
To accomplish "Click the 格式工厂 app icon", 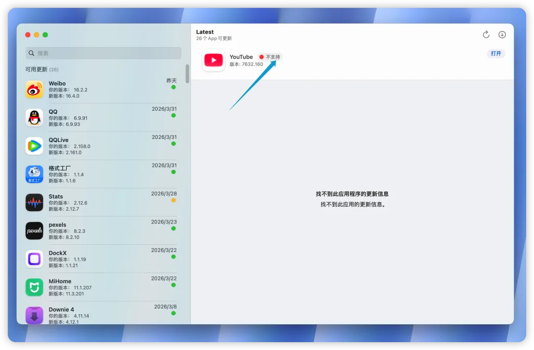I will pyautogui.click(x=35, y=175).
